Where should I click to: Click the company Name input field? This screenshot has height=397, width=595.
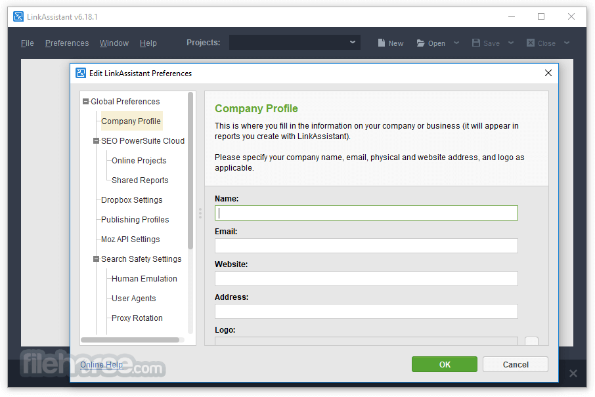click(x=366, y=213)
